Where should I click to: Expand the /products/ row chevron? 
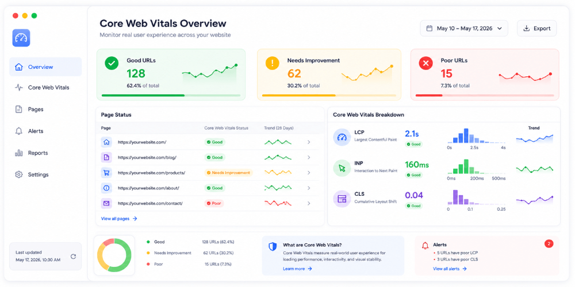pyautogui.click(x=309, y=172)
